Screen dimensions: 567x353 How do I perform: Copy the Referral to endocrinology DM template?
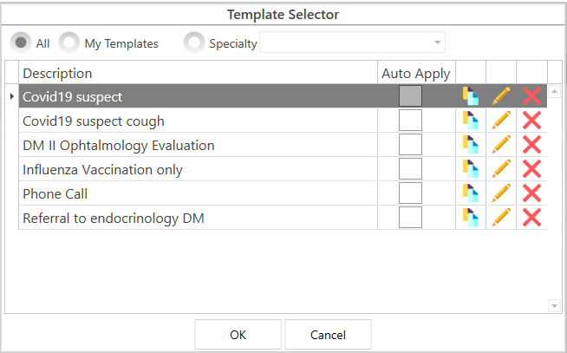471,218
